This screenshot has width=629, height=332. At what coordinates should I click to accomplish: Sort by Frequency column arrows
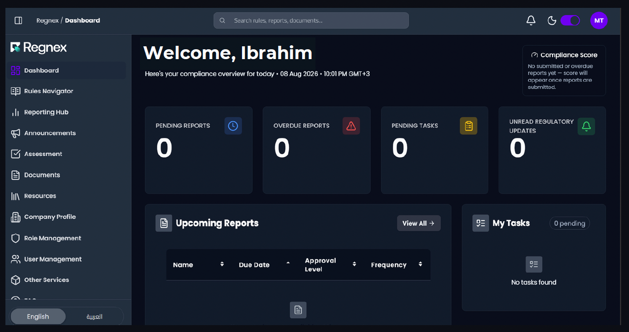pos(420,265)
